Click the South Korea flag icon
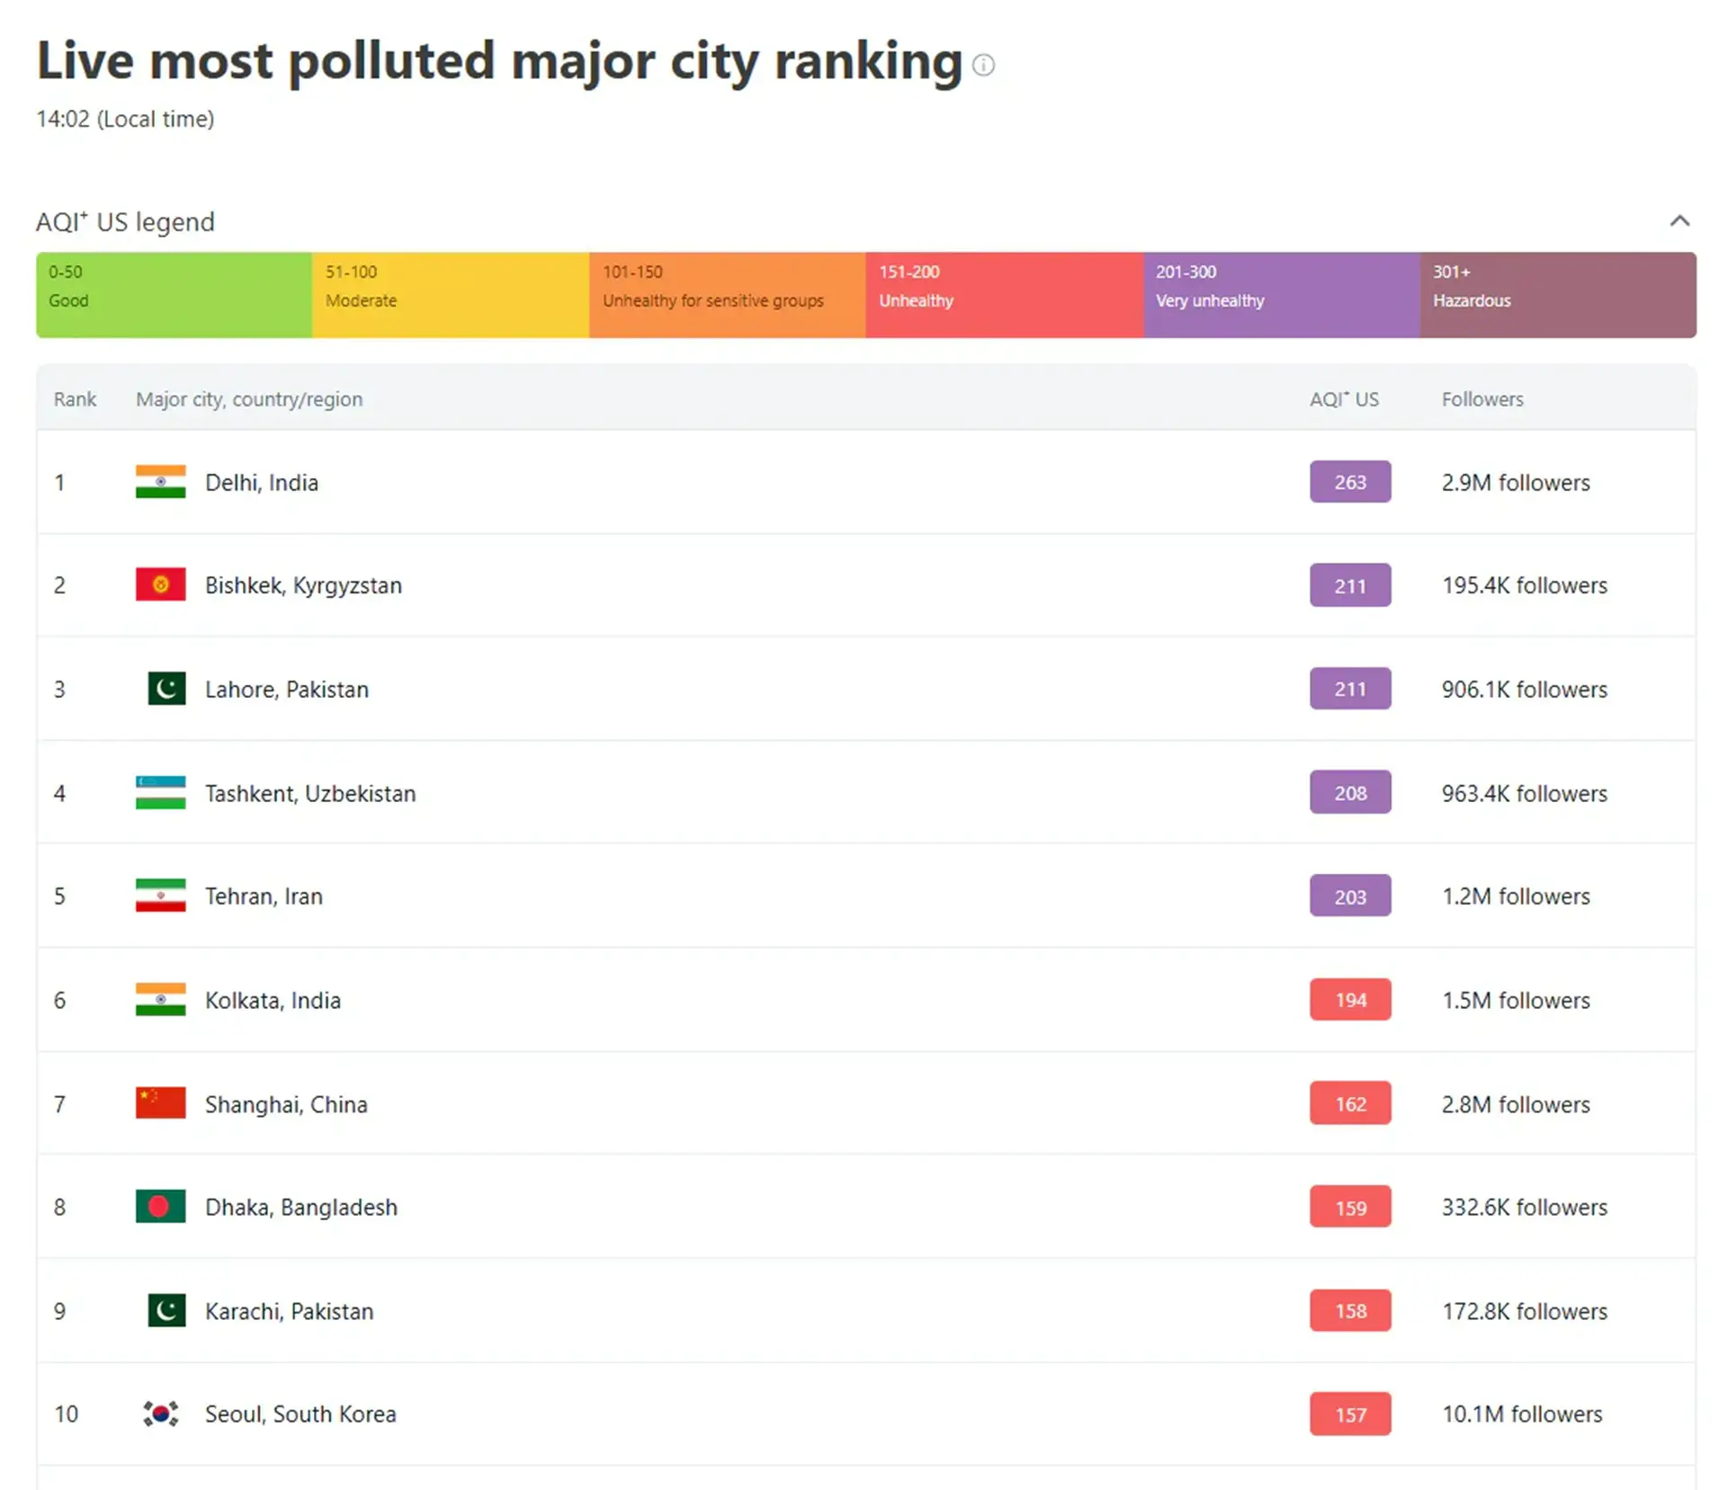The height and width of the screenshot is (1490, 1727). point(160,1414)
